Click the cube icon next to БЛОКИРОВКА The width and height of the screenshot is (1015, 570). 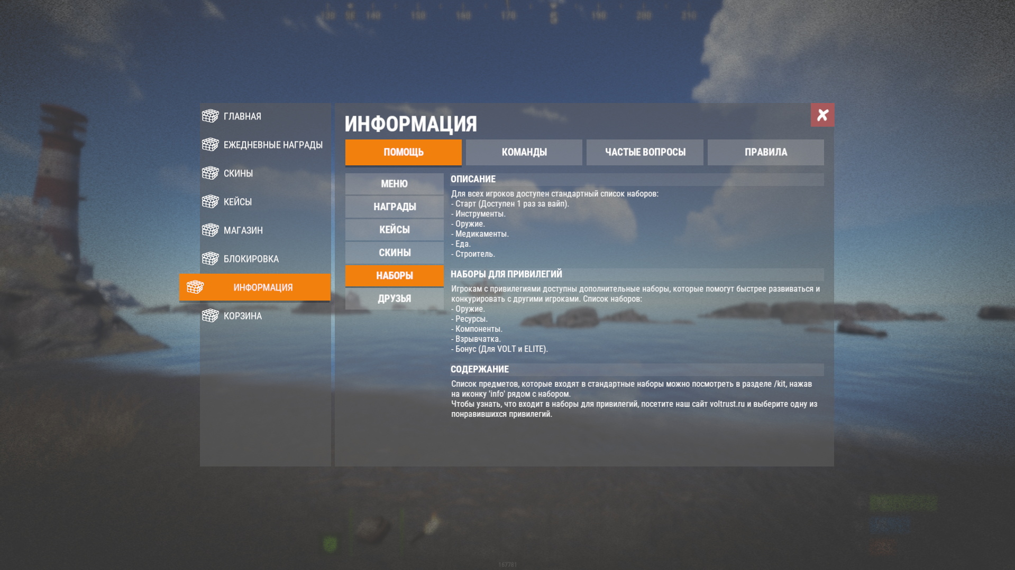click(x=210, y=258)
